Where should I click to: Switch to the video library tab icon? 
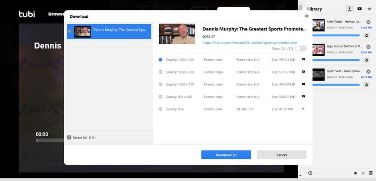tap(360, 8)
